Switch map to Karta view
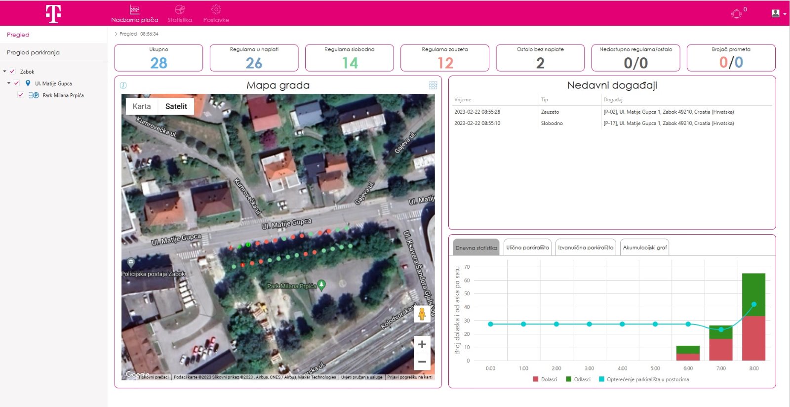The width and height of the screenshot is (790, 407). [142, 106]
